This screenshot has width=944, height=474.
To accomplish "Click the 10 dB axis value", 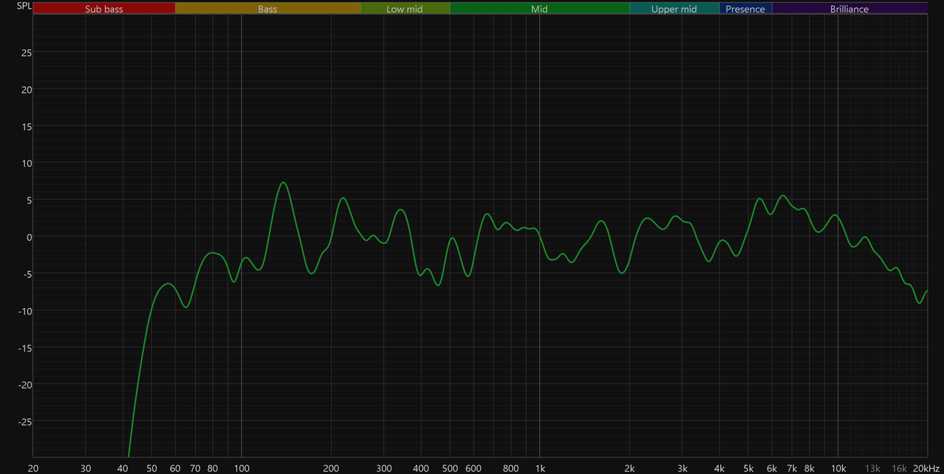I will [27, 164].
